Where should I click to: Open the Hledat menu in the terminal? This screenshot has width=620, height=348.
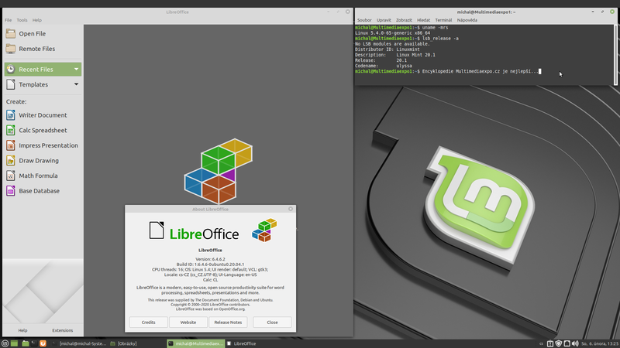coord(423,20)
